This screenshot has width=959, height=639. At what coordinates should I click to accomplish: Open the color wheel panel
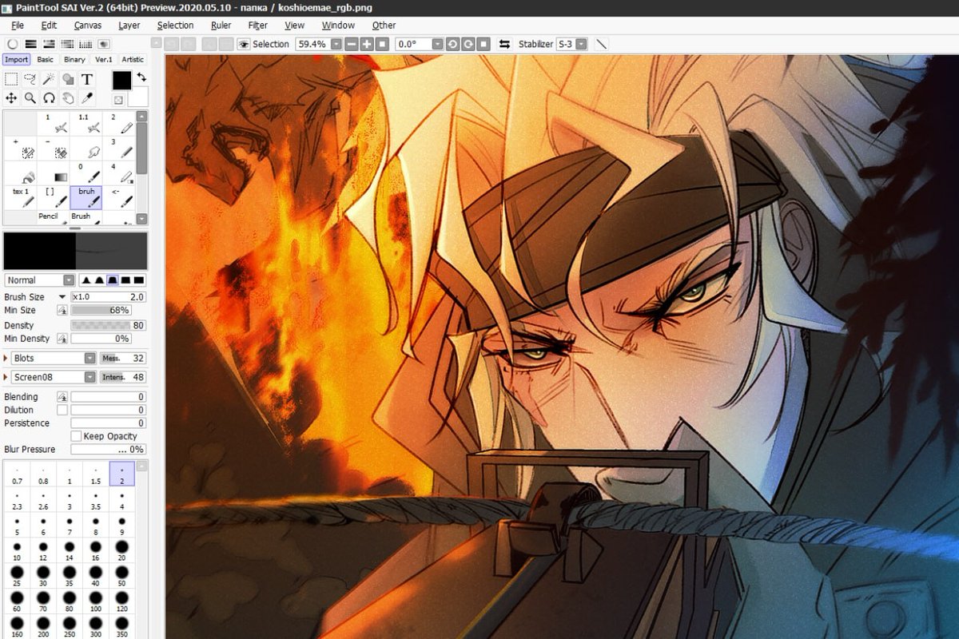pos(13,44)
